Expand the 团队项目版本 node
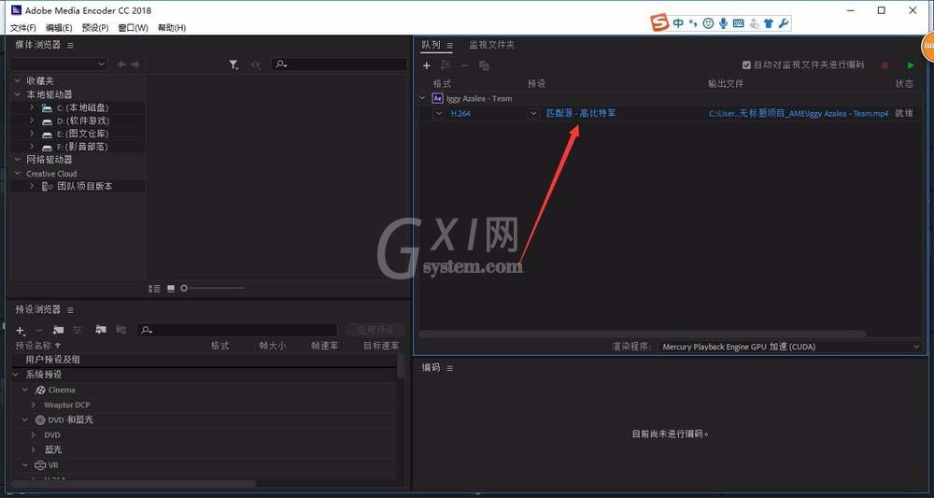The image size is (934, 498). (x=31, y=187)
